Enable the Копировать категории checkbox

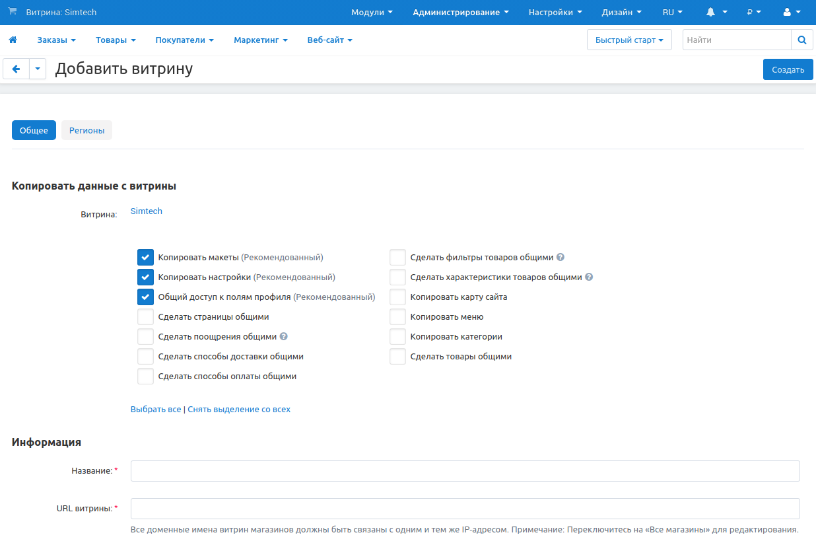click(397, 337)
